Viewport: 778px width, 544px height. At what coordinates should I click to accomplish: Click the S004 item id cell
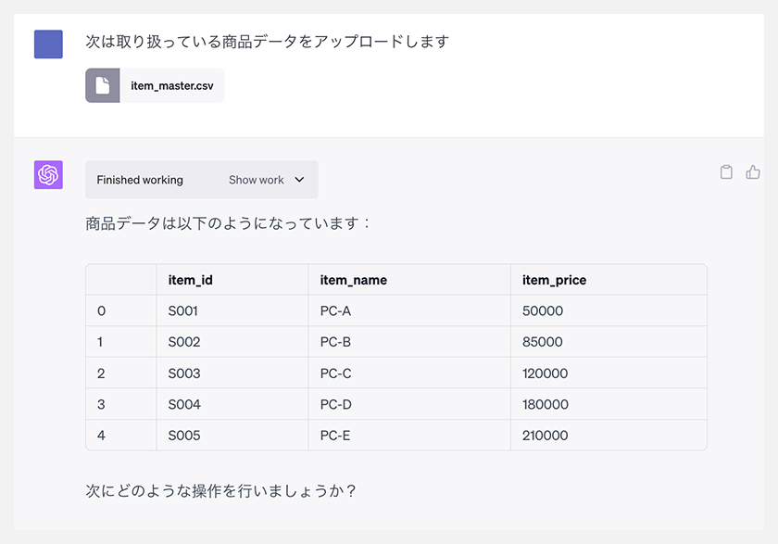click(232, 404)
